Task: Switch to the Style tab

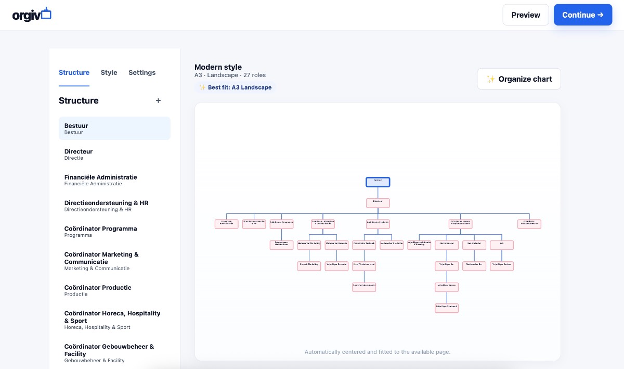Action: 109,72
